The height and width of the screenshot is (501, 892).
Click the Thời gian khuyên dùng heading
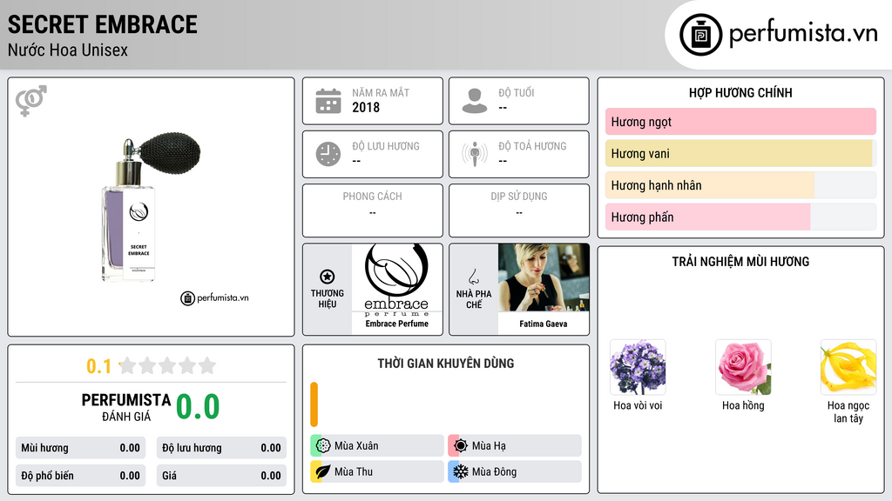(x=446, y=364)
